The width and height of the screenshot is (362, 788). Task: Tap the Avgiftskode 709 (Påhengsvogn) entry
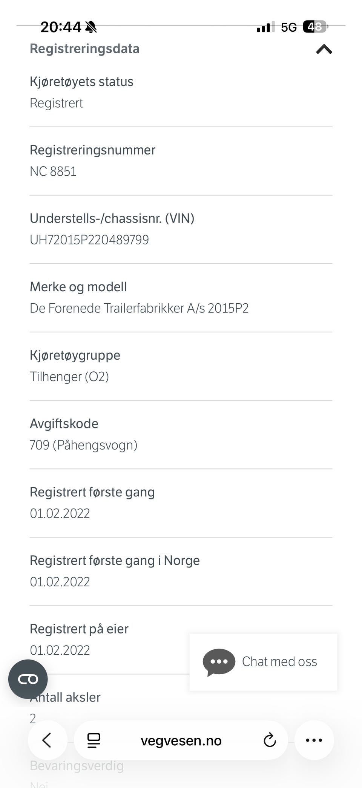[x=181, y=434]
